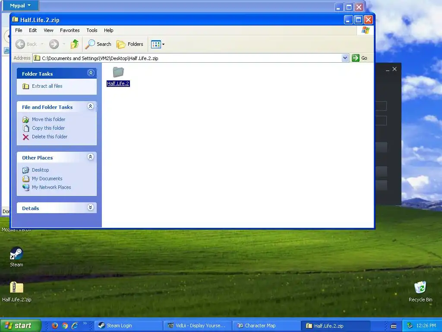Switch to VidLii taskbar button
Screen dimensions: 442x332
[198, 326]
